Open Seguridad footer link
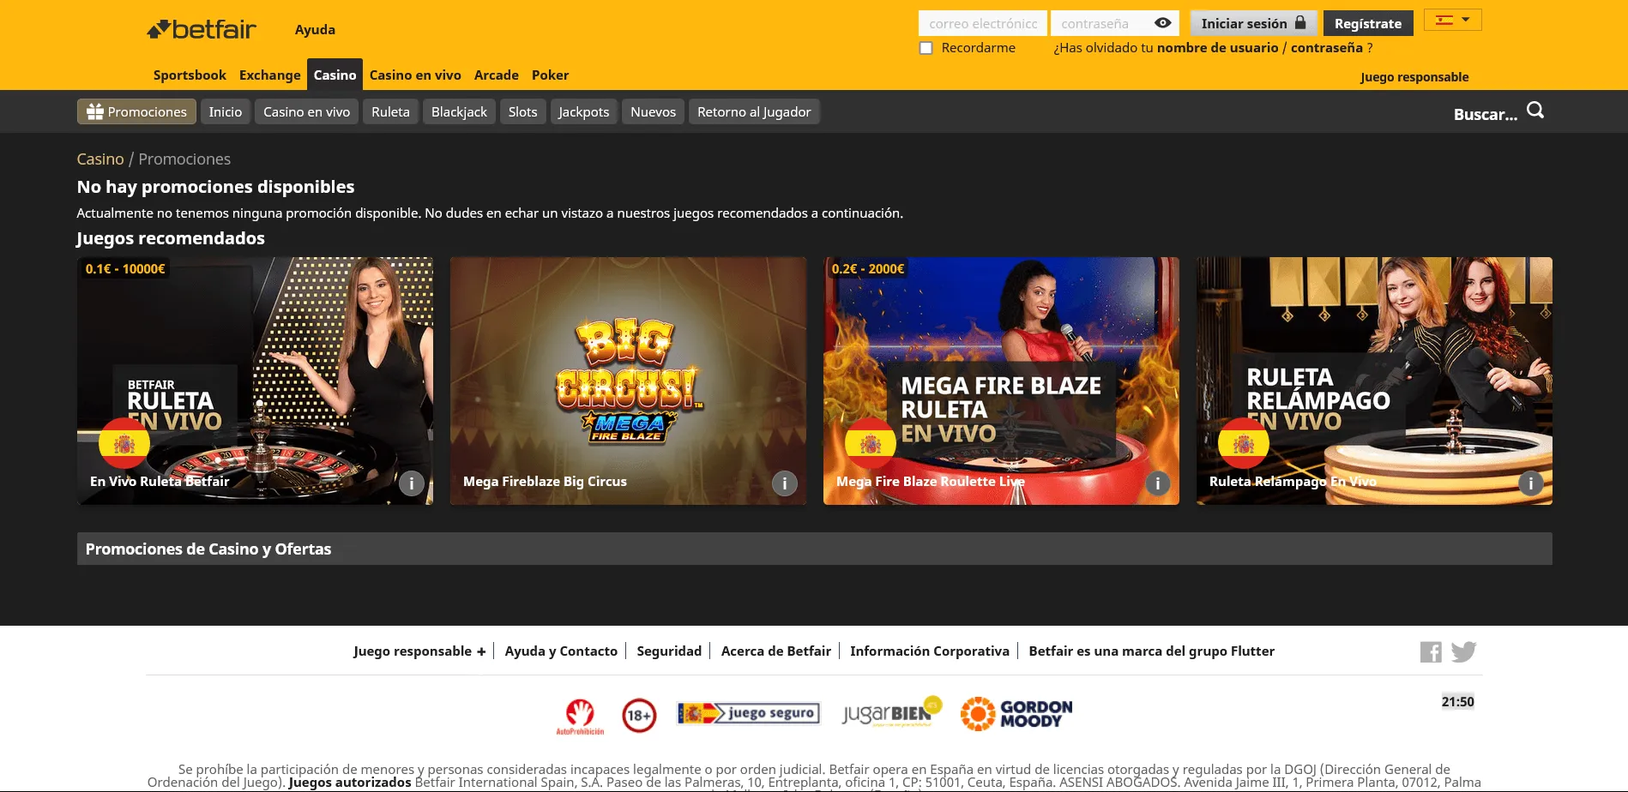 tap(669, 651)
